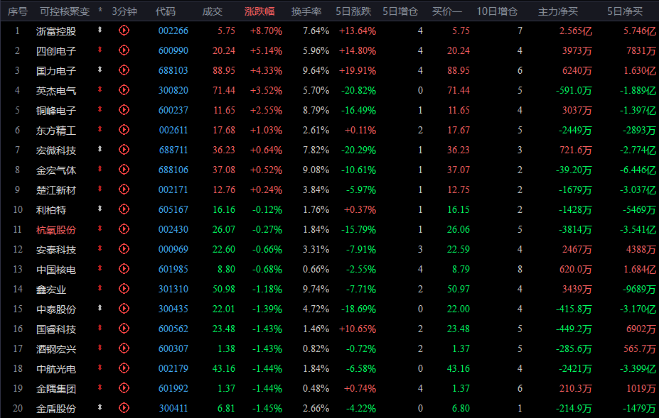659x418 pixels.
Task: Open 3-minute chart icon for 四创电子
Action: pyautogui.click(x=124, y=50)
